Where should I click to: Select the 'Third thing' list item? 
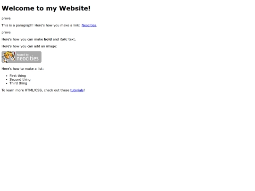[x=18, y=83]
